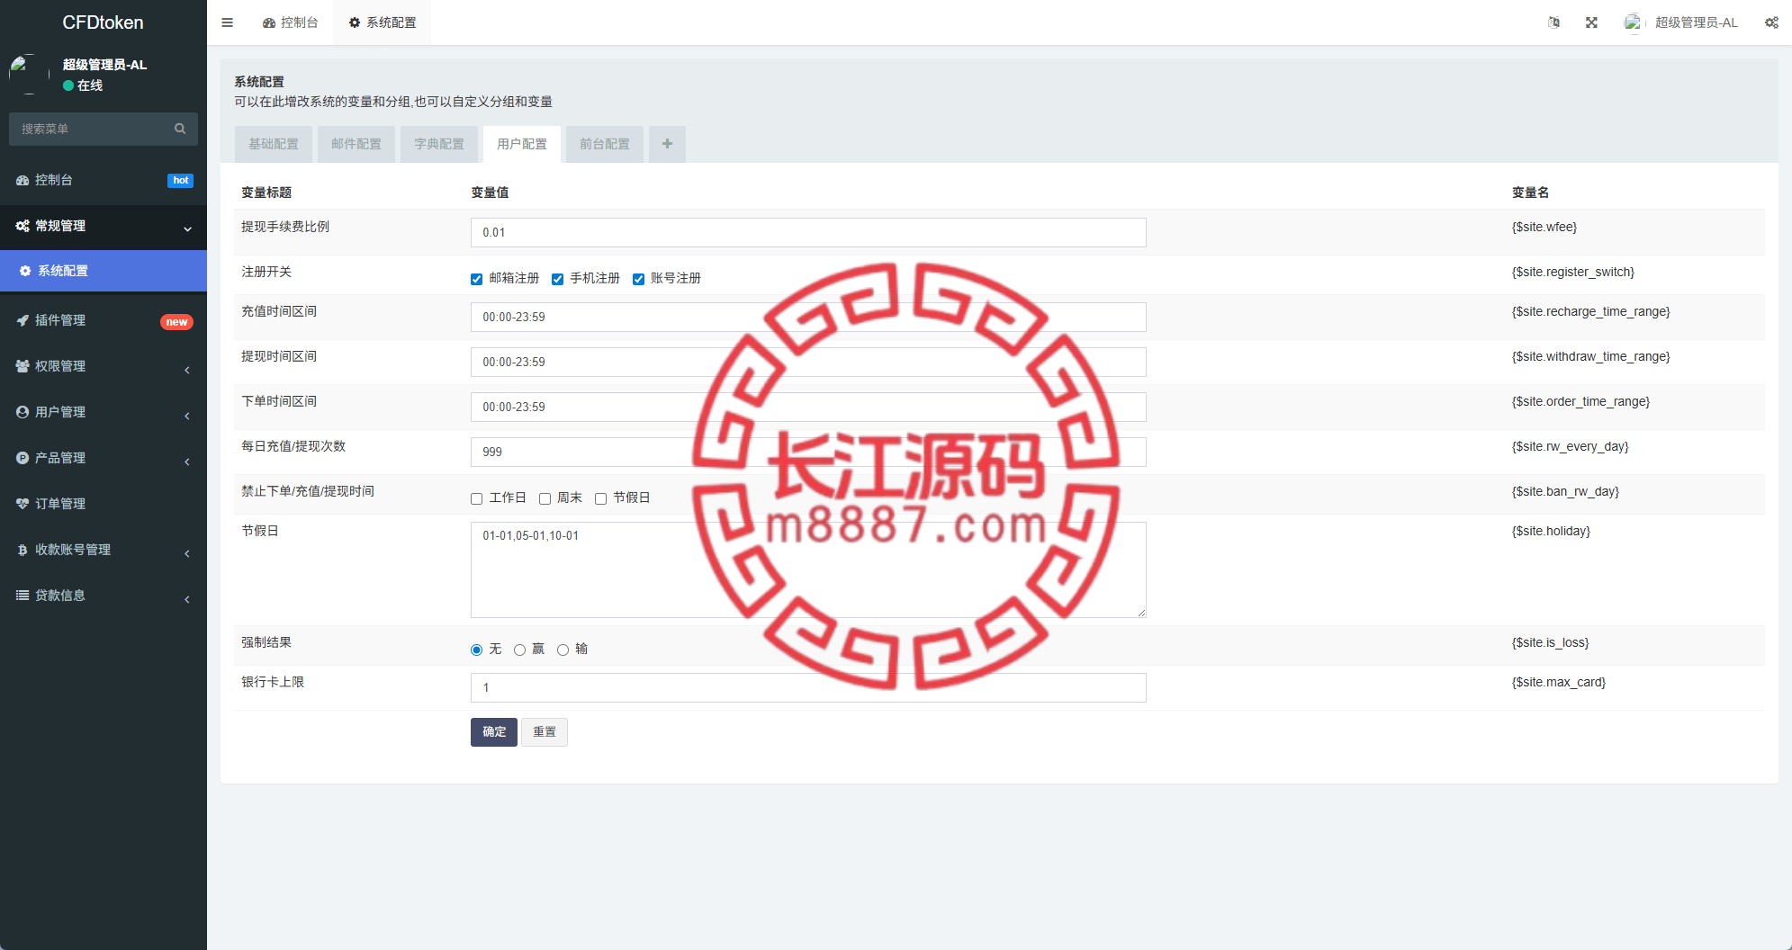The height and width of the screenshot is (950, 1792).
Task: Click the plus icon to add config group
Action: (667, 144)
